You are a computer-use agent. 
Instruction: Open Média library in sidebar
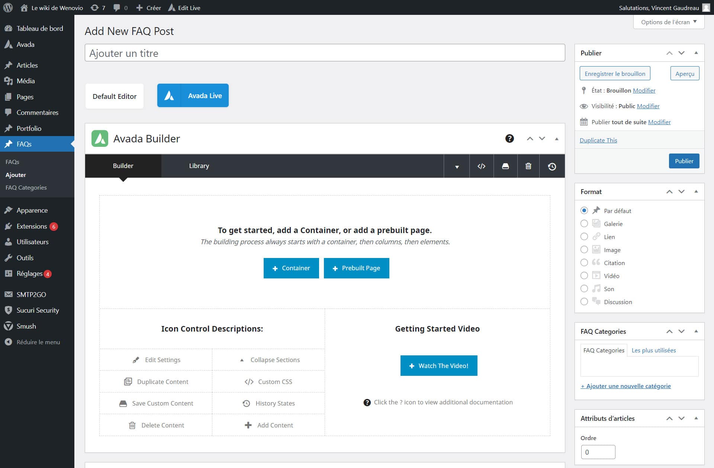coord(37,81)
